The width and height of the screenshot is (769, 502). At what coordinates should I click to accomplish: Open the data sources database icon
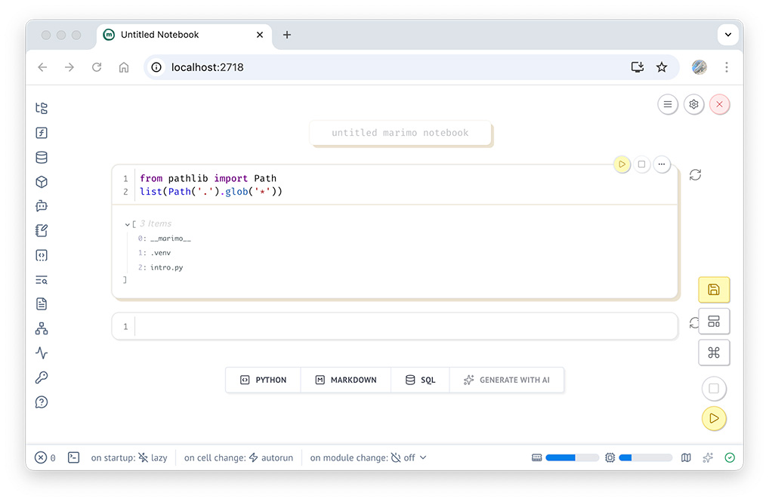(x=42, y=158)
